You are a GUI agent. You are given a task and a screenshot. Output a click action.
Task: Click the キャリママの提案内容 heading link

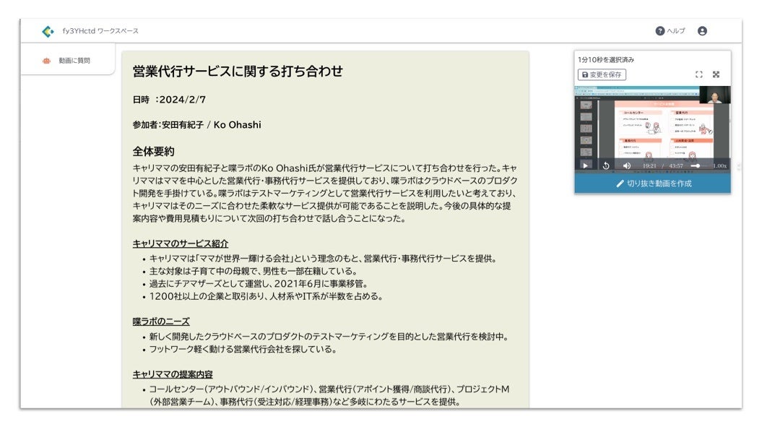tap(173, 374)
